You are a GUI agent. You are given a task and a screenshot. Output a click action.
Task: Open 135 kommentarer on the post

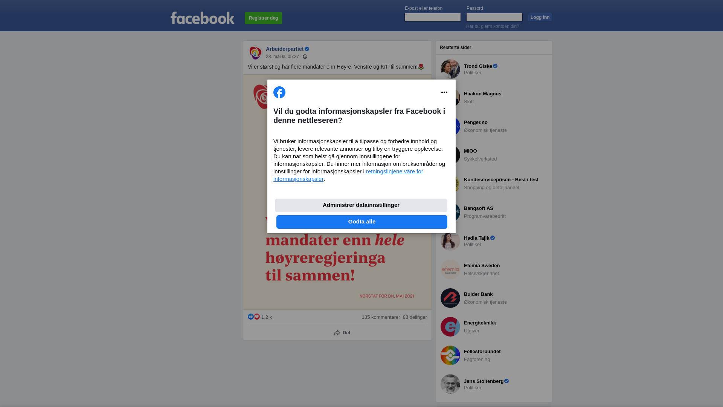[381, 317]
